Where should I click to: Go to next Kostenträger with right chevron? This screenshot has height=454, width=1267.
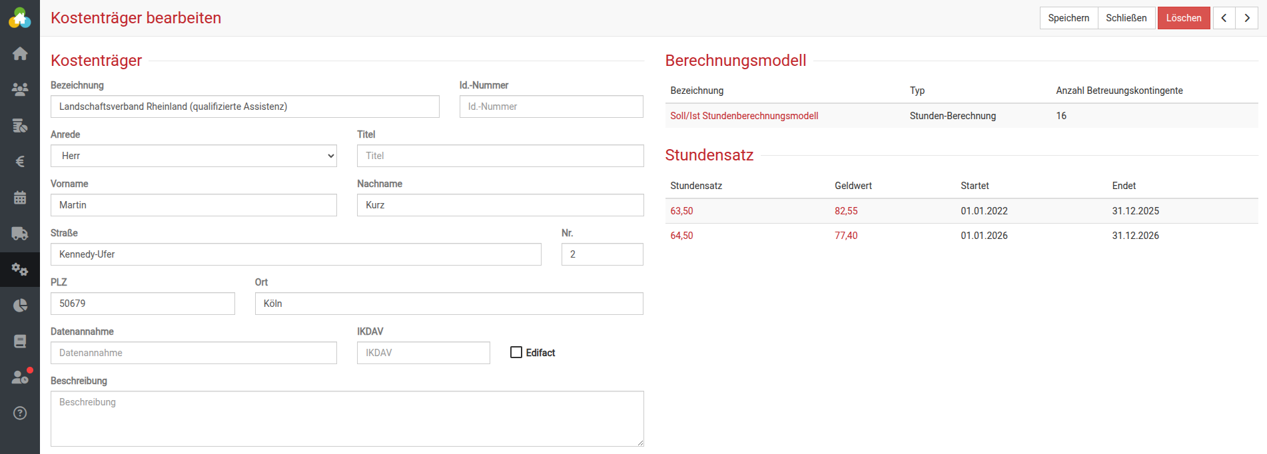pos(1247,18)
